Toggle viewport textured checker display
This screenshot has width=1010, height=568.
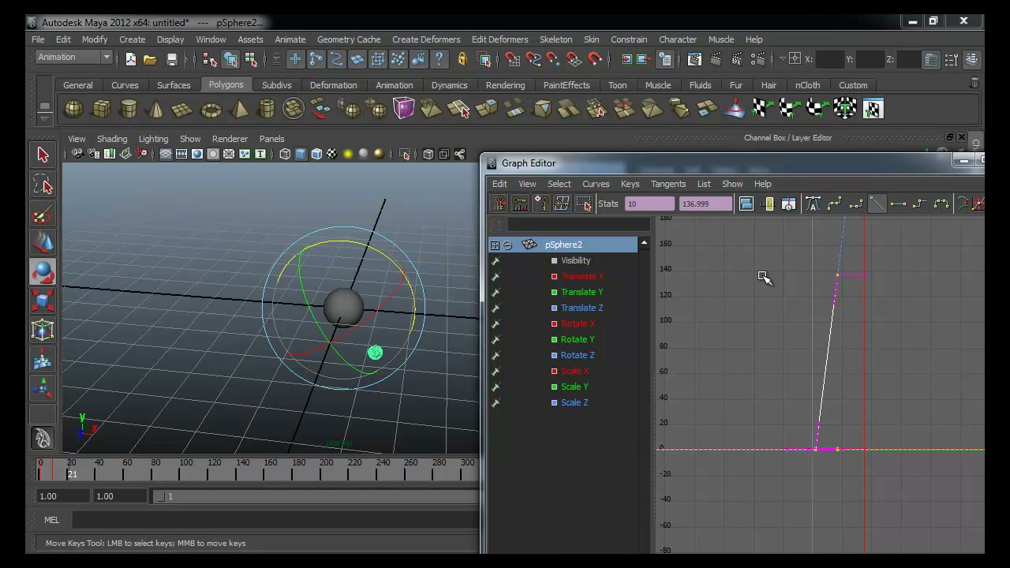(332, 155)
